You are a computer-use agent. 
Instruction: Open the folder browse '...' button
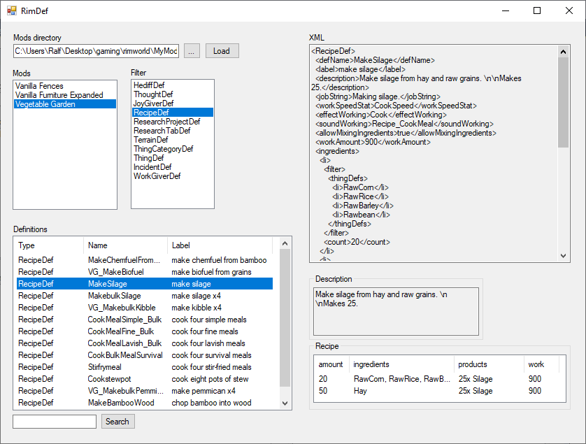(x=192, y=51)
